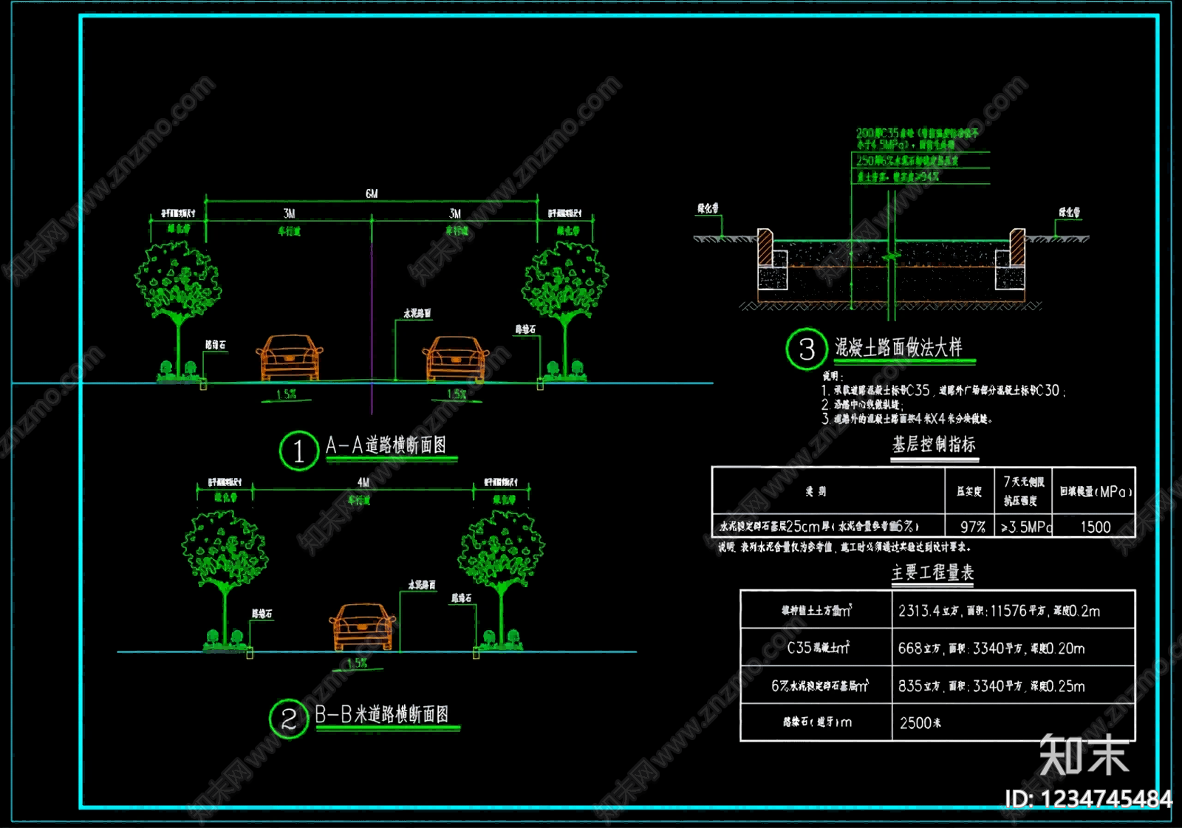This screenshot has width=1182, height=828.
Task: Select the '4M' road width dimension
Action: [363, 482]
